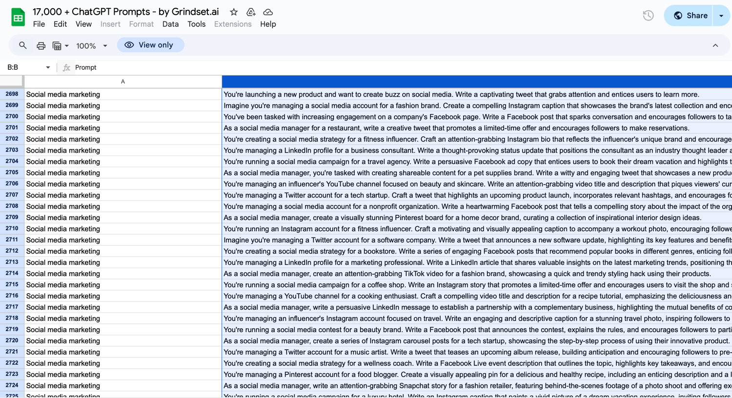Open the Share options dropdown arrow

(x=721, y=16)
